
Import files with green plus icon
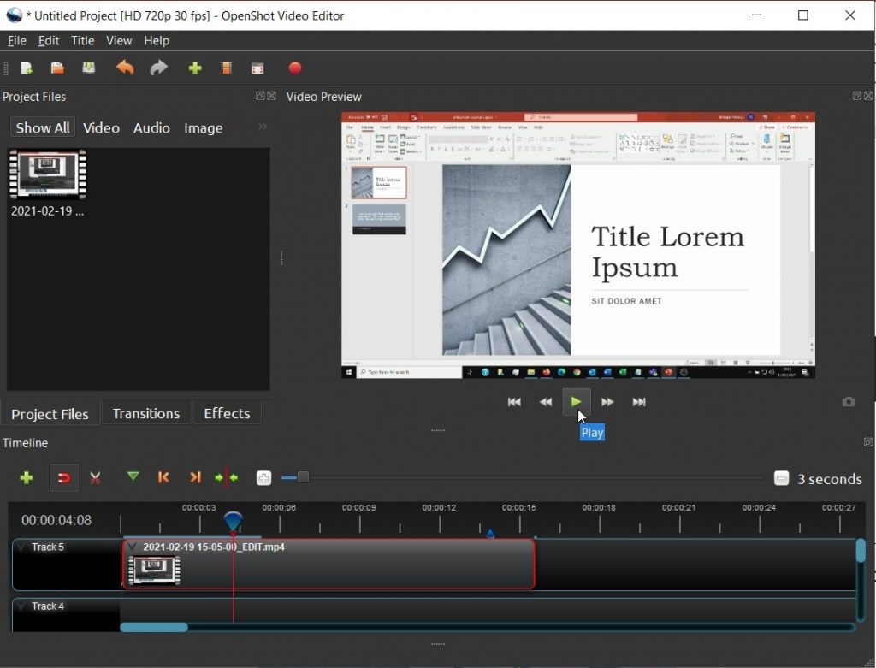pos(195,68)
